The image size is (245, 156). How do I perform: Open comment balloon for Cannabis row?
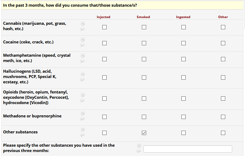click(x=83, y=29)
